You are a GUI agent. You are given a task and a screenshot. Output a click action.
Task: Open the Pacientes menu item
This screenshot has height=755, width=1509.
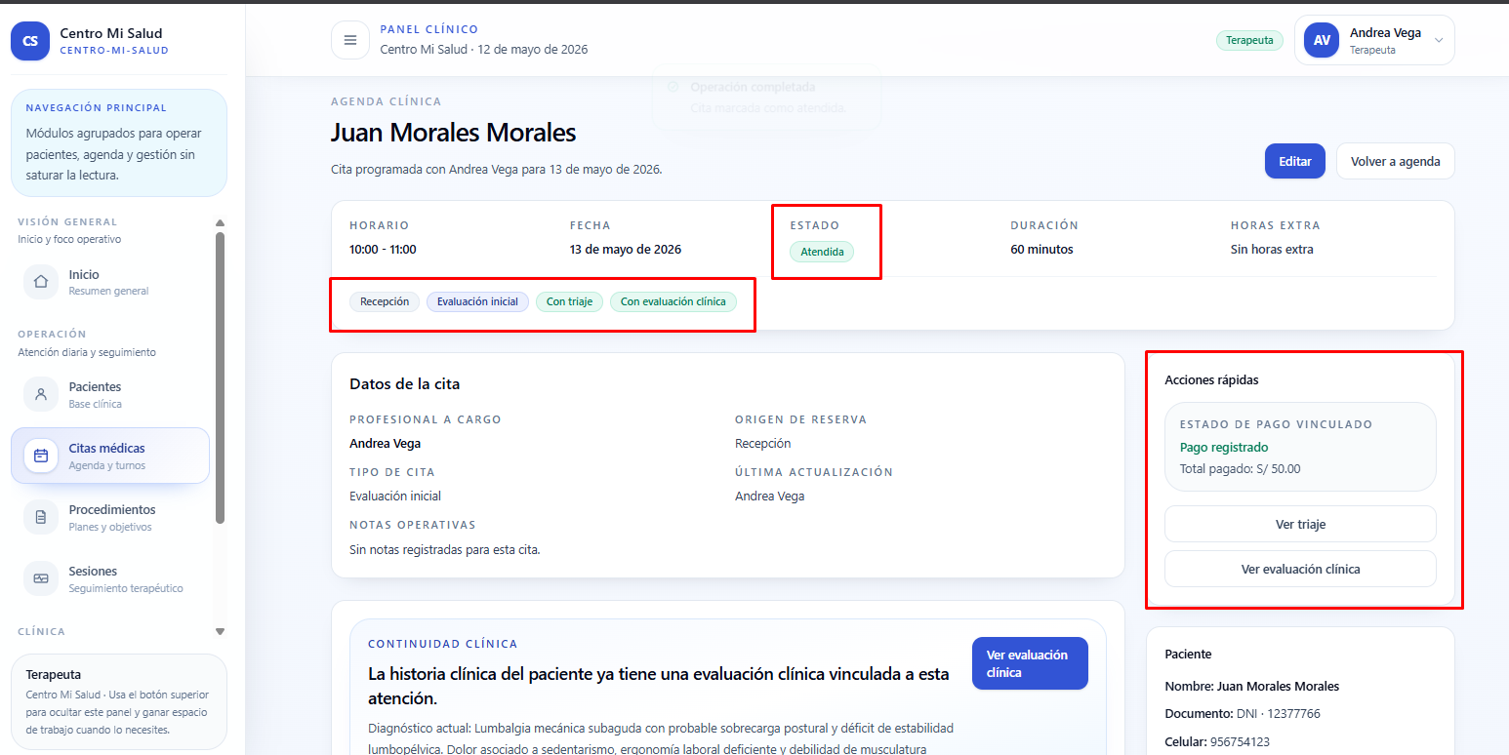pyautogui.click(x=110, y=394)
